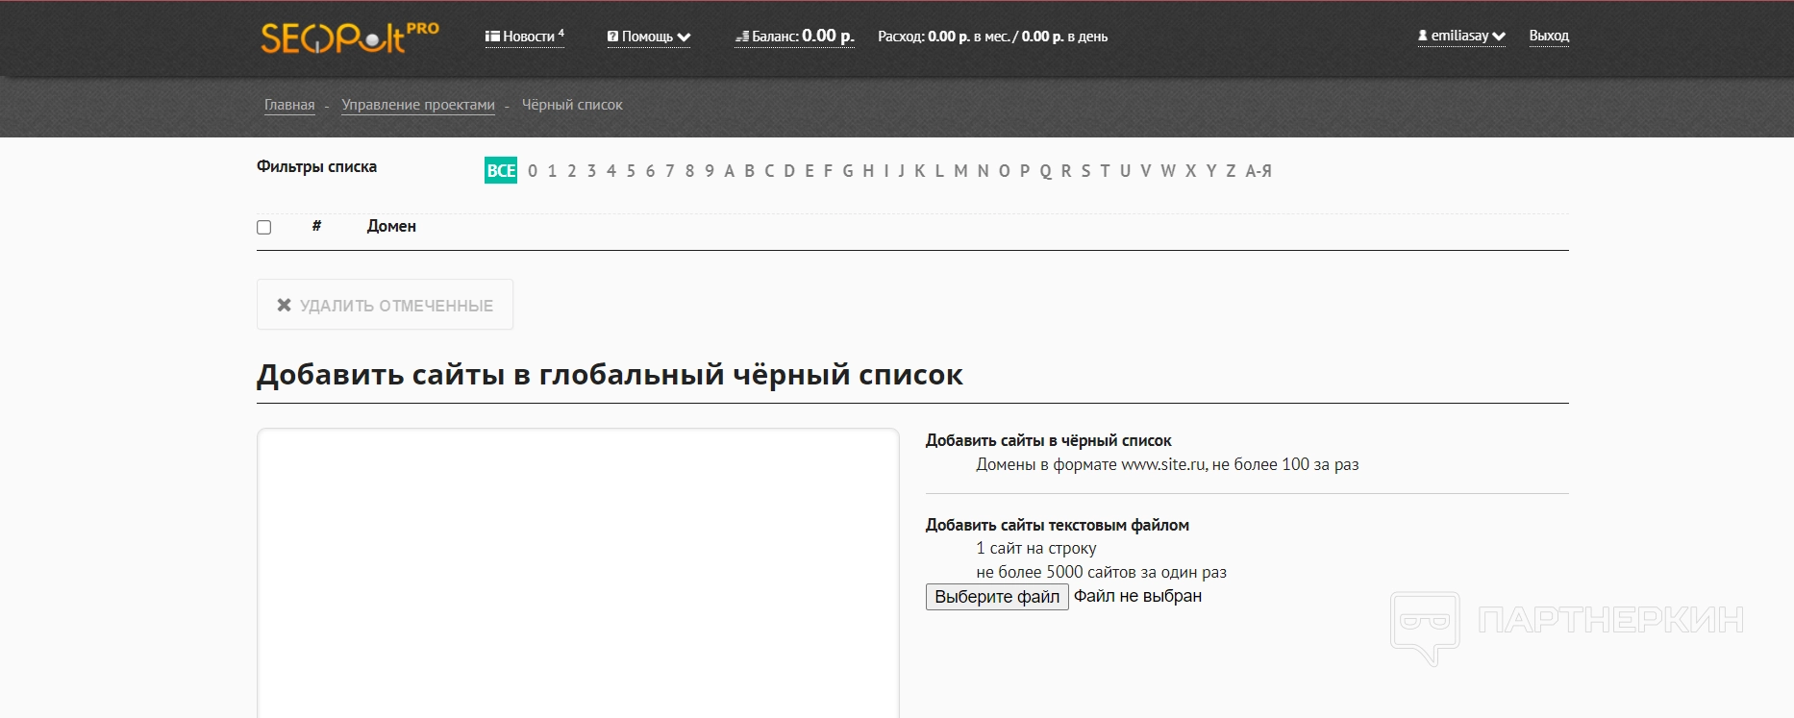Filter domains by letter X
This screenshot has height=718, width=1794.
click(1191, 171)
